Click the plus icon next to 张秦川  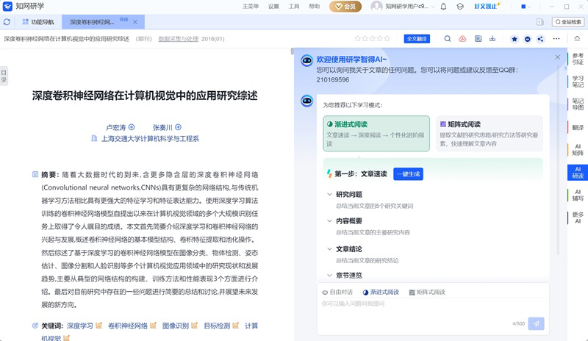[178, 127]
